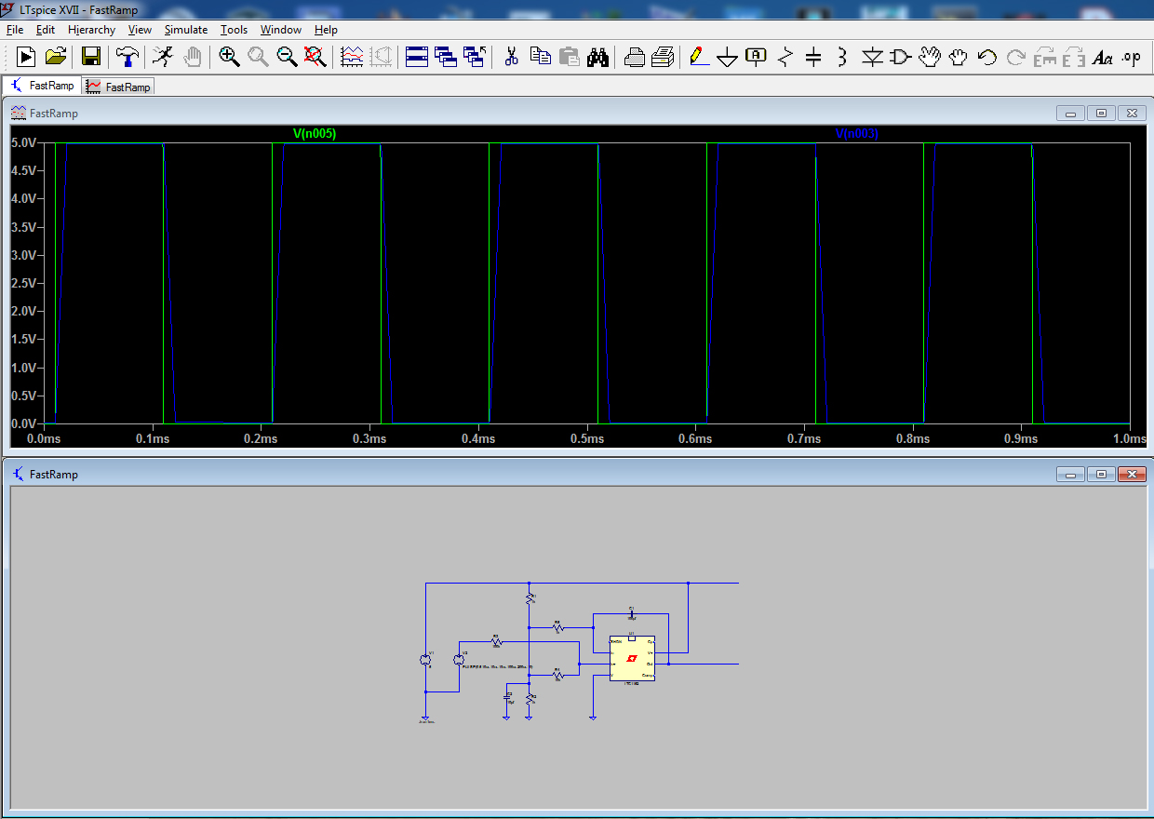Select the Drag closed hand tool

click(x=959, y=57)
